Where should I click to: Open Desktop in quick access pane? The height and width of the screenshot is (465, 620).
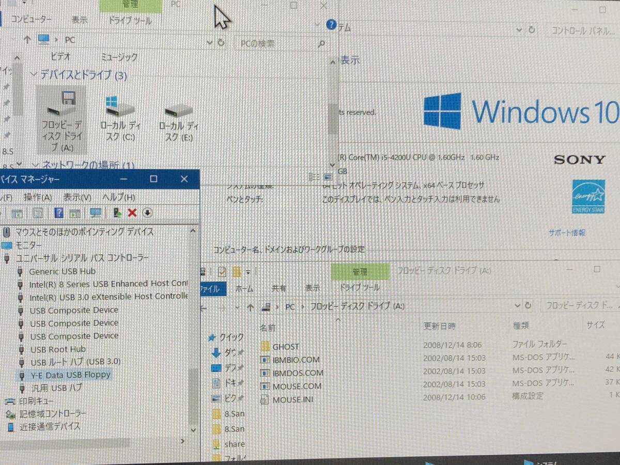(227, 368)
